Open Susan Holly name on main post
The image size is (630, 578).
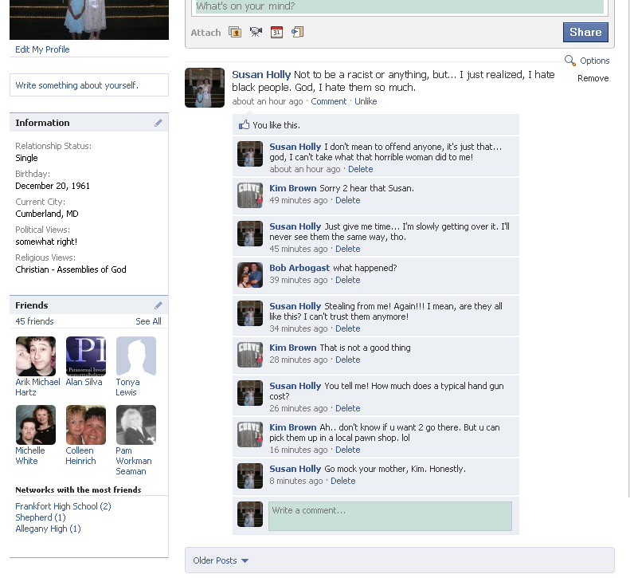[261, 75]
